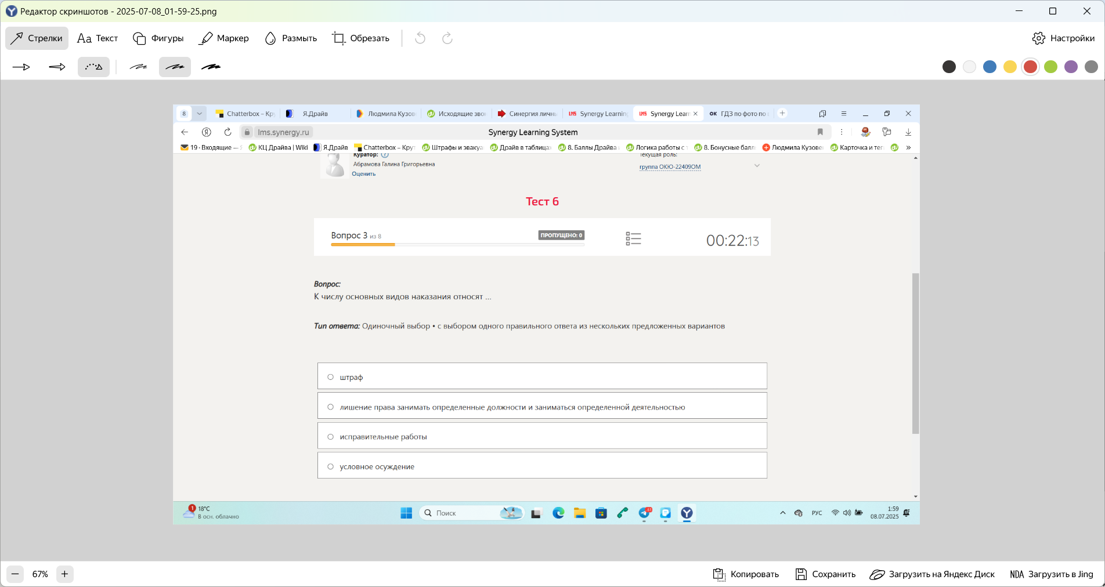Image resolution: width=1105 pixels, height=587 pixels.
Task: Click the 67% zoom level value
Action: (40, 574)
